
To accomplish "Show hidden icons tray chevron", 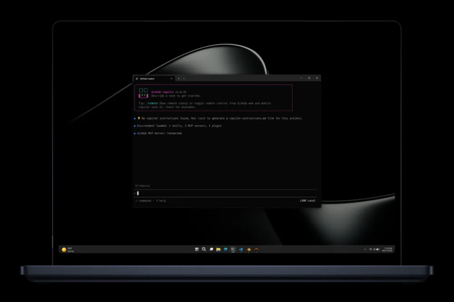I will click(365, 249).
